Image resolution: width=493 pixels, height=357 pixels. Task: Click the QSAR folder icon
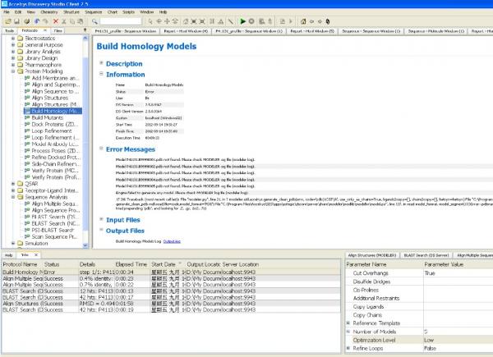coord(21,184)
